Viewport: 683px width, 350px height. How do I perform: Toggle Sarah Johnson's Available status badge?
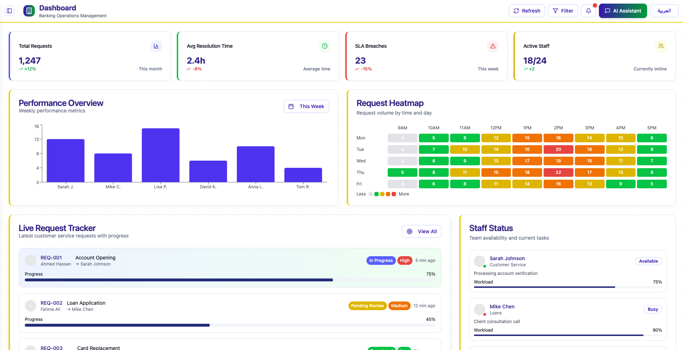[x=648, y=261]
